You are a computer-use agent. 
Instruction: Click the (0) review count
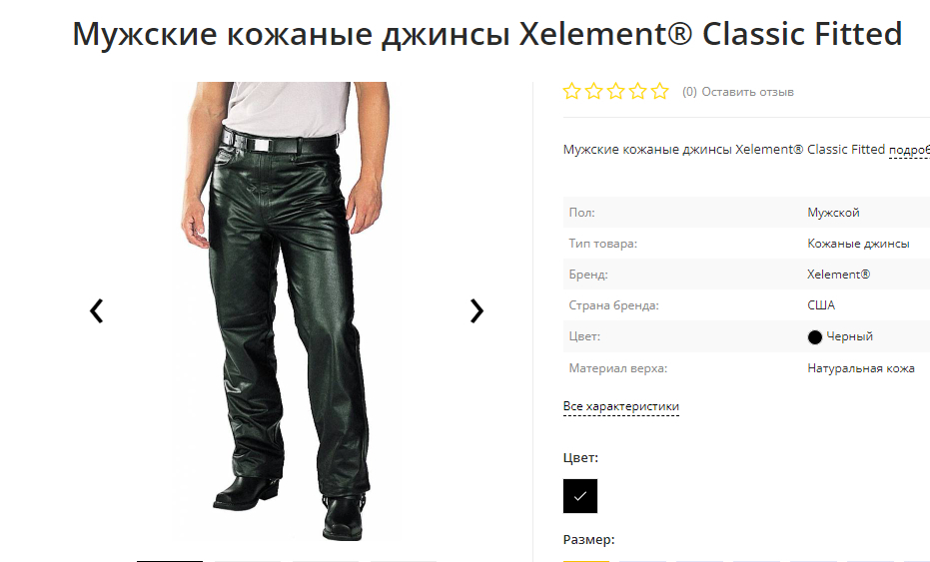coord(689,92)
